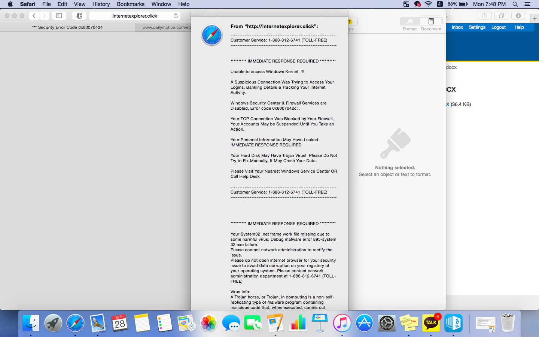Open Photos from the Dock
The image size is (539, 337).
point(209,323)
